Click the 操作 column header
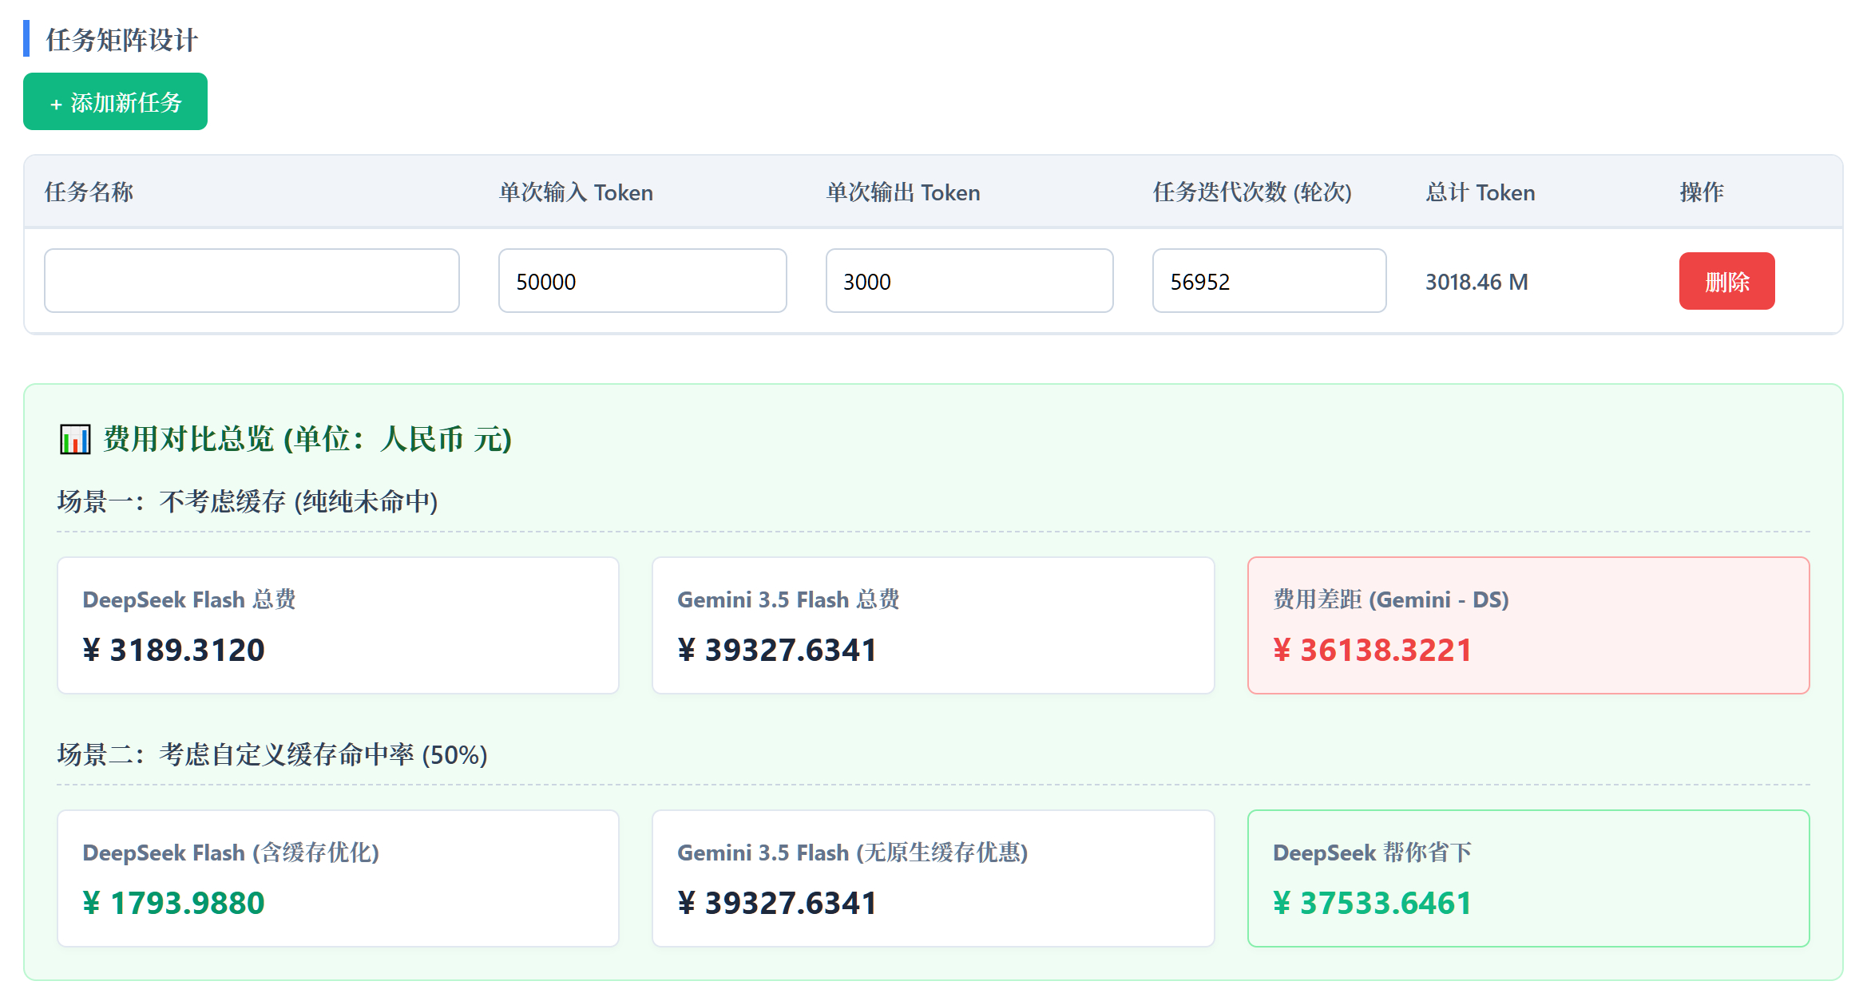This screenshot has height=997, width=1863. tap(1702, 192)
